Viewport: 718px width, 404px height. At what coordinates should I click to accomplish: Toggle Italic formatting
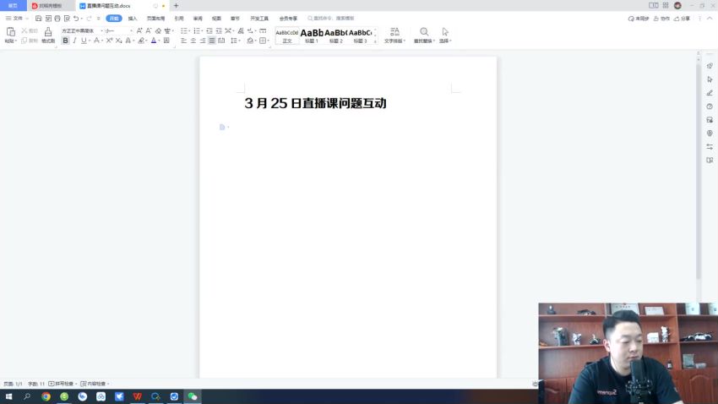click(x=74, y=41)
